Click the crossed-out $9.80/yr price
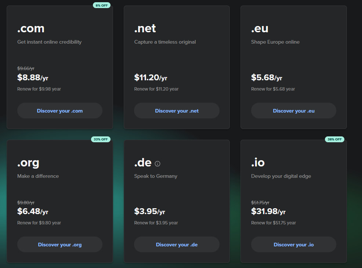362x268 pixels. (x=26, y=202)
